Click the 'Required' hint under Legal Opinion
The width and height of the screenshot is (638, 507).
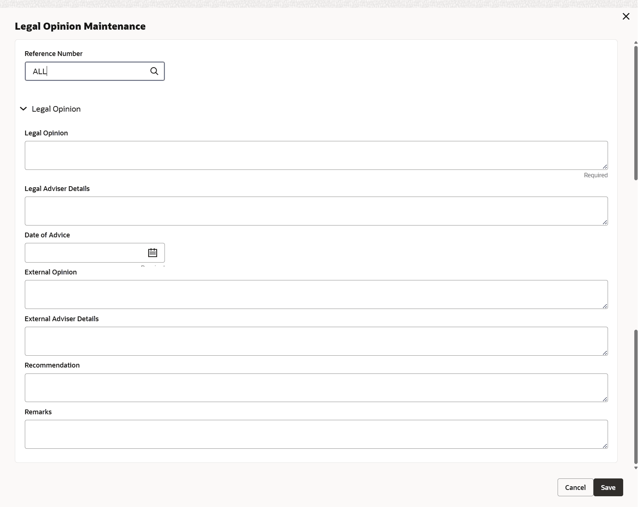[x=596, y=175]
